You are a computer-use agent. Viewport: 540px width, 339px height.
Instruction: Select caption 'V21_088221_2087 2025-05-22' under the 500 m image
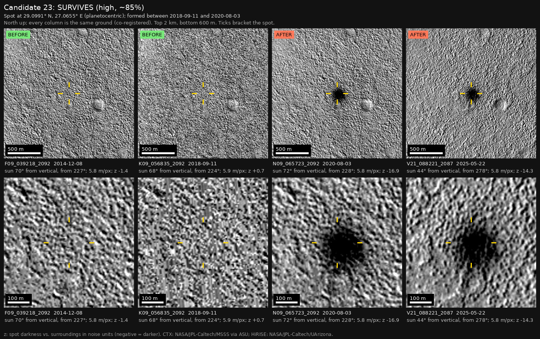[446, 164]
